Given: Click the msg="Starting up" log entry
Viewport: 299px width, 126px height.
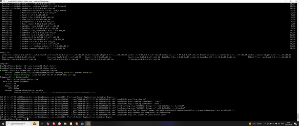Looking at the screenshot, I should point(137,99).
